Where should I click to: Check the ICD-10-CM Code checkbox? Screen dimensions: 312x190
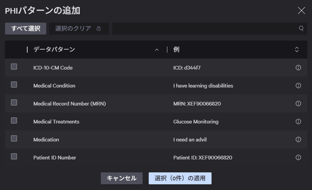coord(14,66)
